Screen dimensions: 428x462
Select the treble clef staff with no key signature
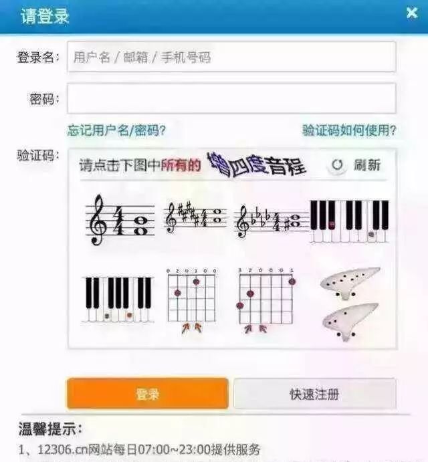(120, 220)
